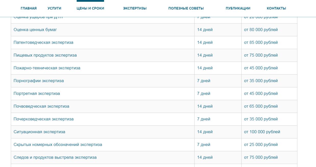Select the ЦЕНЫ И СРОКИ tab

click(x=90, y=8)
